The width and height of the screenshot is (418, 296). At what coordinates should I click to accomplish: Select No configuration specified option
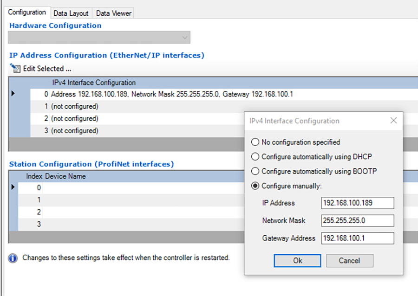click(255, 142)
